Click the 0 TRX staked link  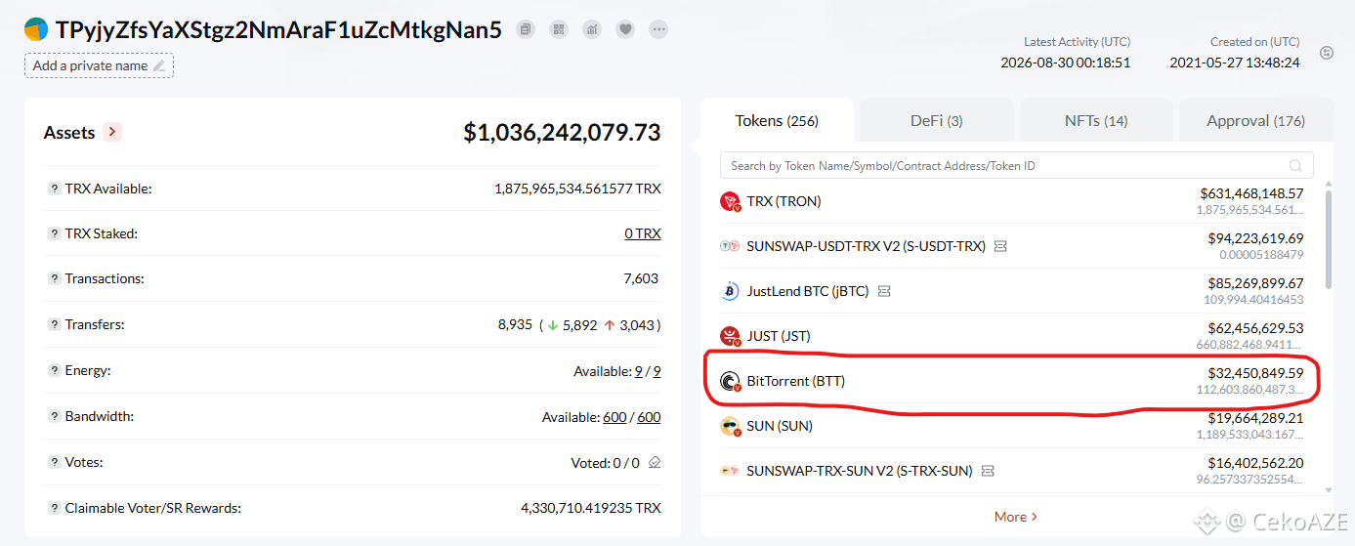tap(643, 233)
